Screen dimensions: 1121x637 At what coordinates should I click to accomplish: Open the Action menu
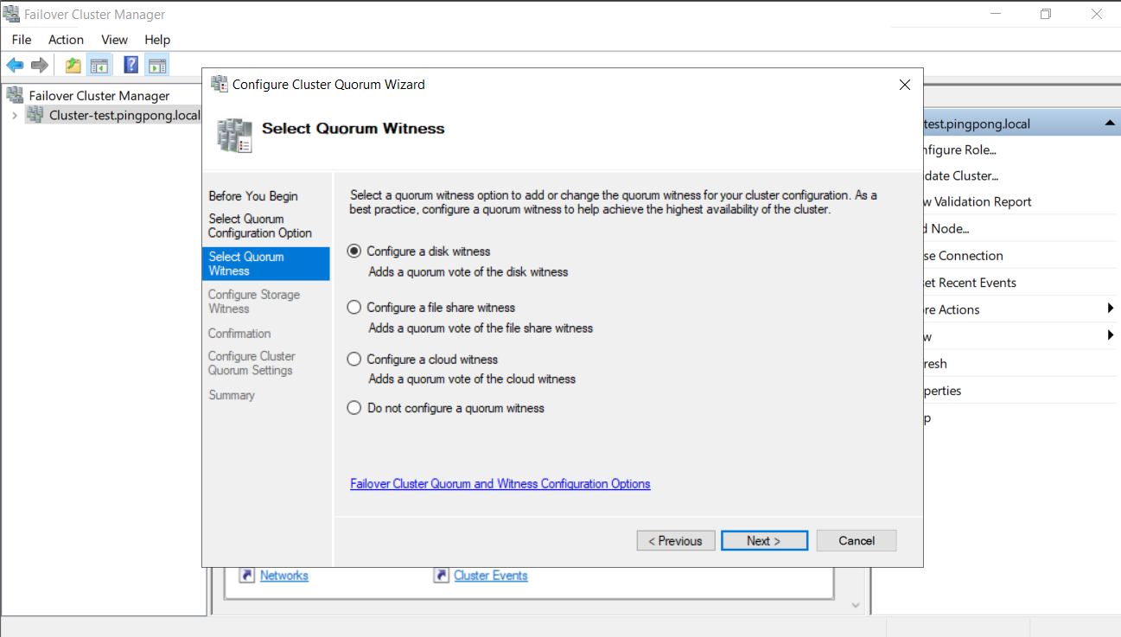click(x=66, y=40)
